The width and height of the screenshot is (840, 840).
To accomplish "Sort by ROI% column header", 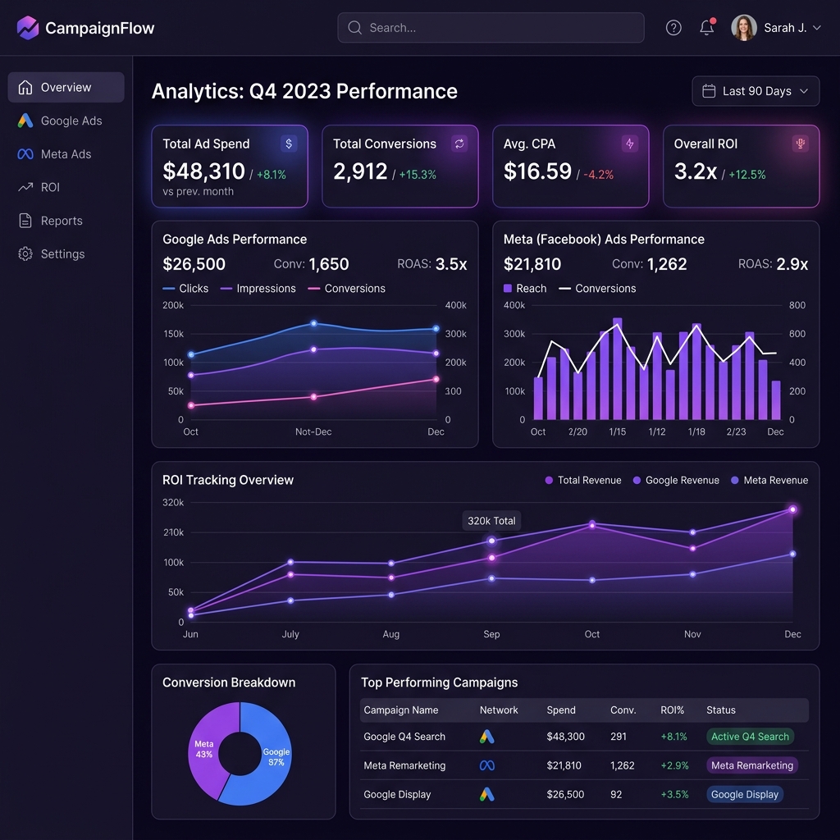I will click(673, 710).
